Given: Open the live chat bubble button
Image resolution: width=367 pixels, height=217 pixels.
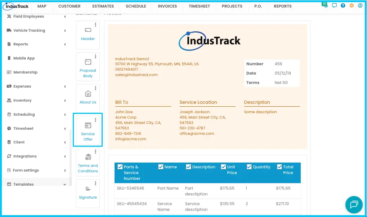Looking at the screenshot, I should [x=354, y=205].
